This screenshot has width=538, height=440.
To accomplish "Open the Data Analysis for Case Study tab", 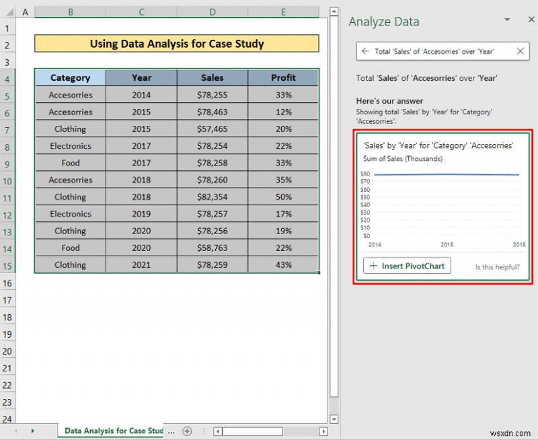I will [x=113, y=431].
